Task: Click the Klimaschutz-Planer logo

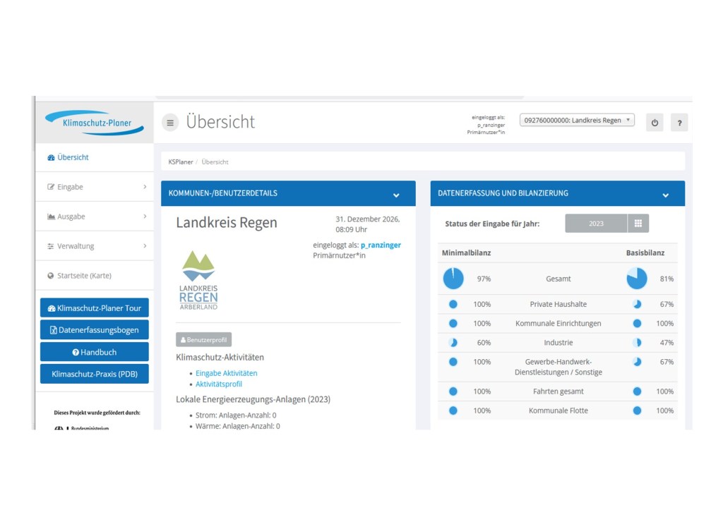Action: click(94, 123)
